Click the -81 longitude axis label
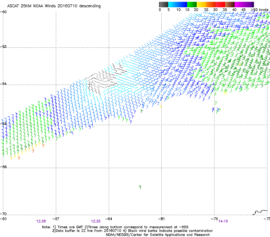The height and width of the screenshot is (237, 270). [162, 219]
